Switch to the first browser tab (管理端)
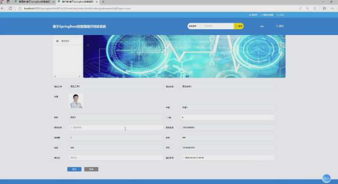 pyautogui.click(x=34, y=2)
